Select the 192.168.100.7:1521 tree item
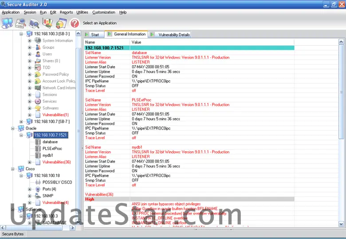Viewport: 346px width, 239px height. point(51,135)
